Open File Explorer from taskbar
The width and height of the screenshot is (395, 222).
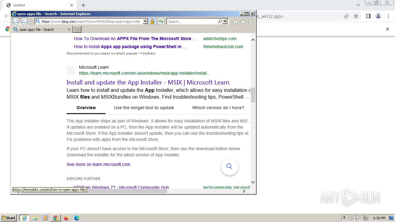tap(35, 218)
